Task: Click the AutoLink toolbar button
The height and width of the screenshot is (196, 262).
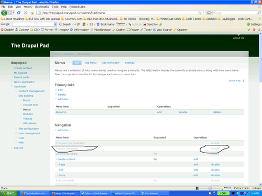Action: pyautogui.click(x=135, y=24)
